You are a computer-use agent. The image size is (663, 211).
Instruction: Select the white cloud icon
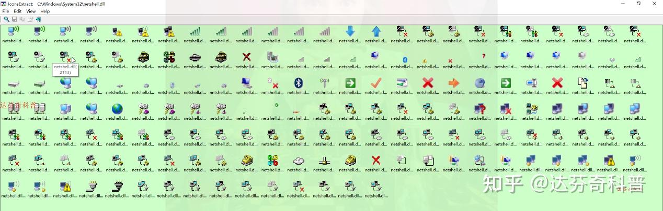click(299, 160)
